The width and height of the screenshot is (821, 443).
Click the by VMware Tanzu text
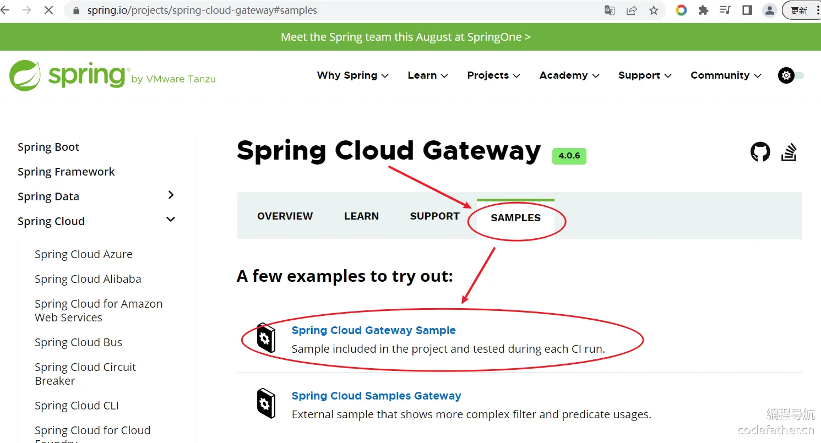coord(173,79)
